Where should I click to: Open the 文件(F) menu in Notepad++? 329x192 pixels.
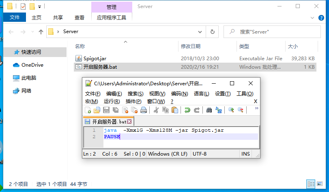coord(92,94)
